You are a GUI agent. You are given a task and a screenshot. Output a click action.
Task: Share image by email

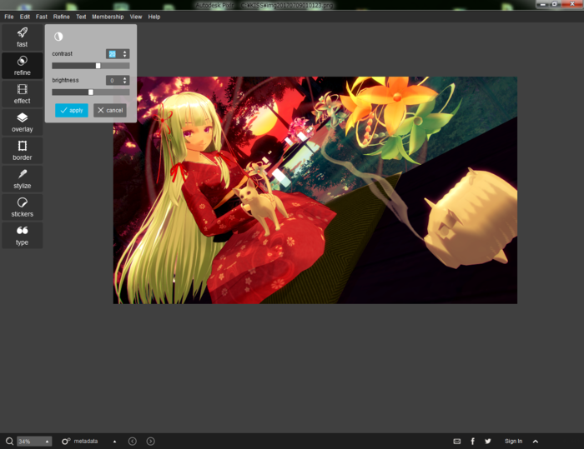(457, 442)
